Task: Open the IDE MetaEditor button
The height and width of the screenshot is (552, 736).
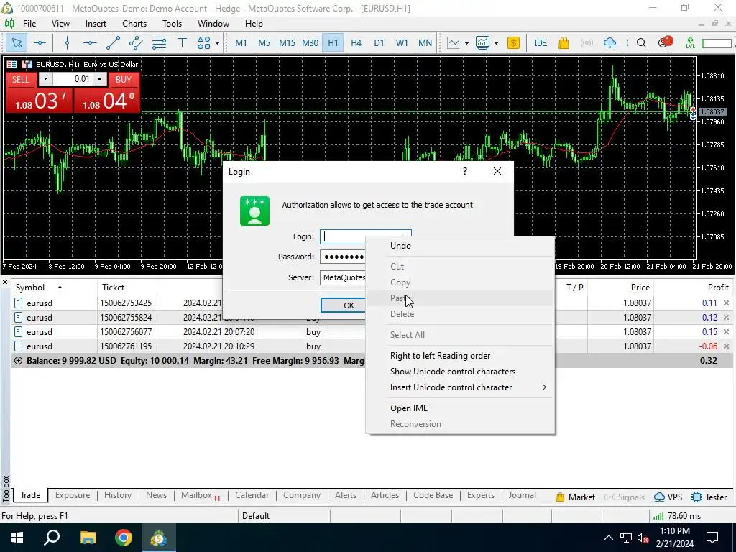Action: coord(540,43)
